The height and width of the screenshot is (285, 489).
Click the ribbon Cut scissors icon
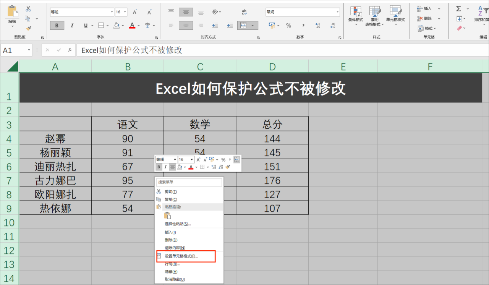[28, 9]
